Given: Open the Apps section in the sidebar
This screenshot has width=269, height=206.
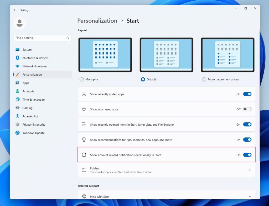Looking at the screenshot, I should 25,83.
